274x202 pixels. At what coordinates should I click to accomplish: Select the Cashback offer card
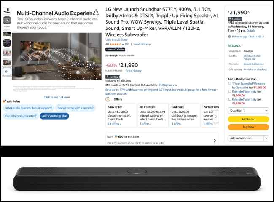(185, 115)
